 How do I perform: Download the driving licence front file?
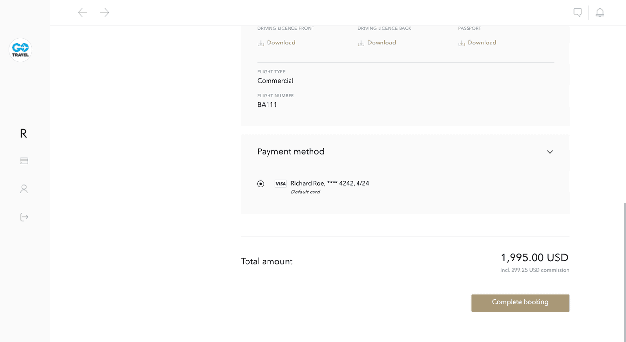pyautogui.click(x=281, y=43)
